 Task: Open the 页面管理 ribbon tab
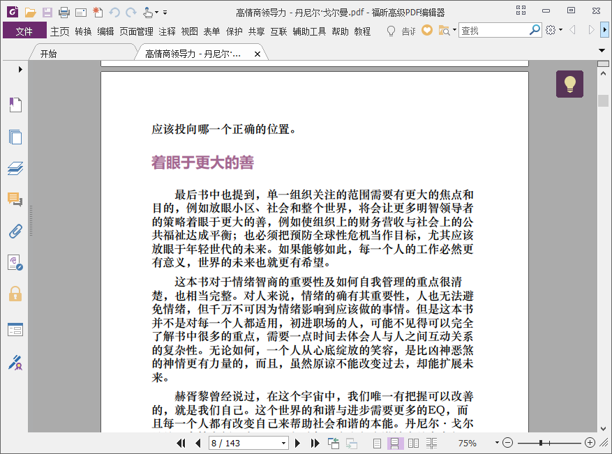pyautogui.click(x=136, y=31)
